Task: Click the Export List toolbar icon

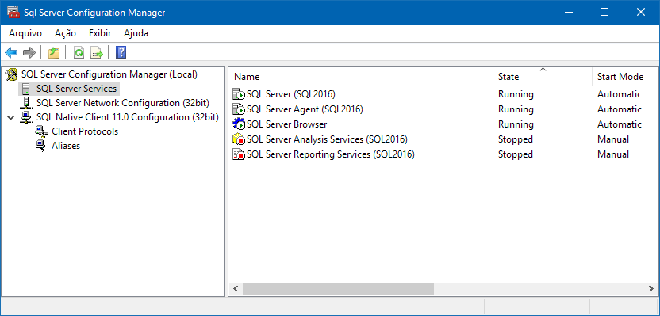Action: (97, 53)
